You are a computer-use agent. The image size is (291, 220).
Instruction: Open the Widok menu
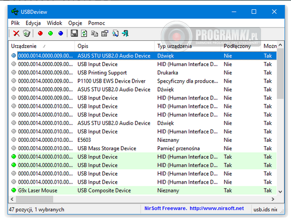click(54, 23)
